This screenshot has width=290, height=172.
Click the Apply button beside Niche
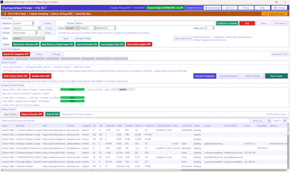pos(66,38)
